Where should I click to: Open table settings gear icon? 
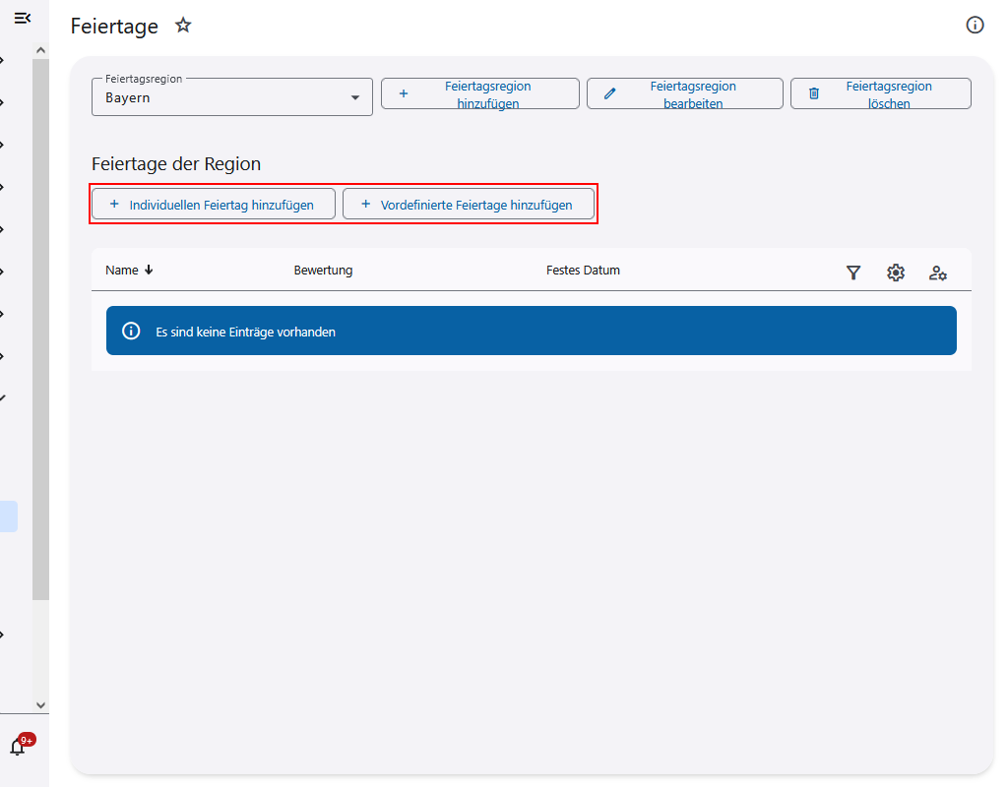pyautogui.click(x=896, y=272)
